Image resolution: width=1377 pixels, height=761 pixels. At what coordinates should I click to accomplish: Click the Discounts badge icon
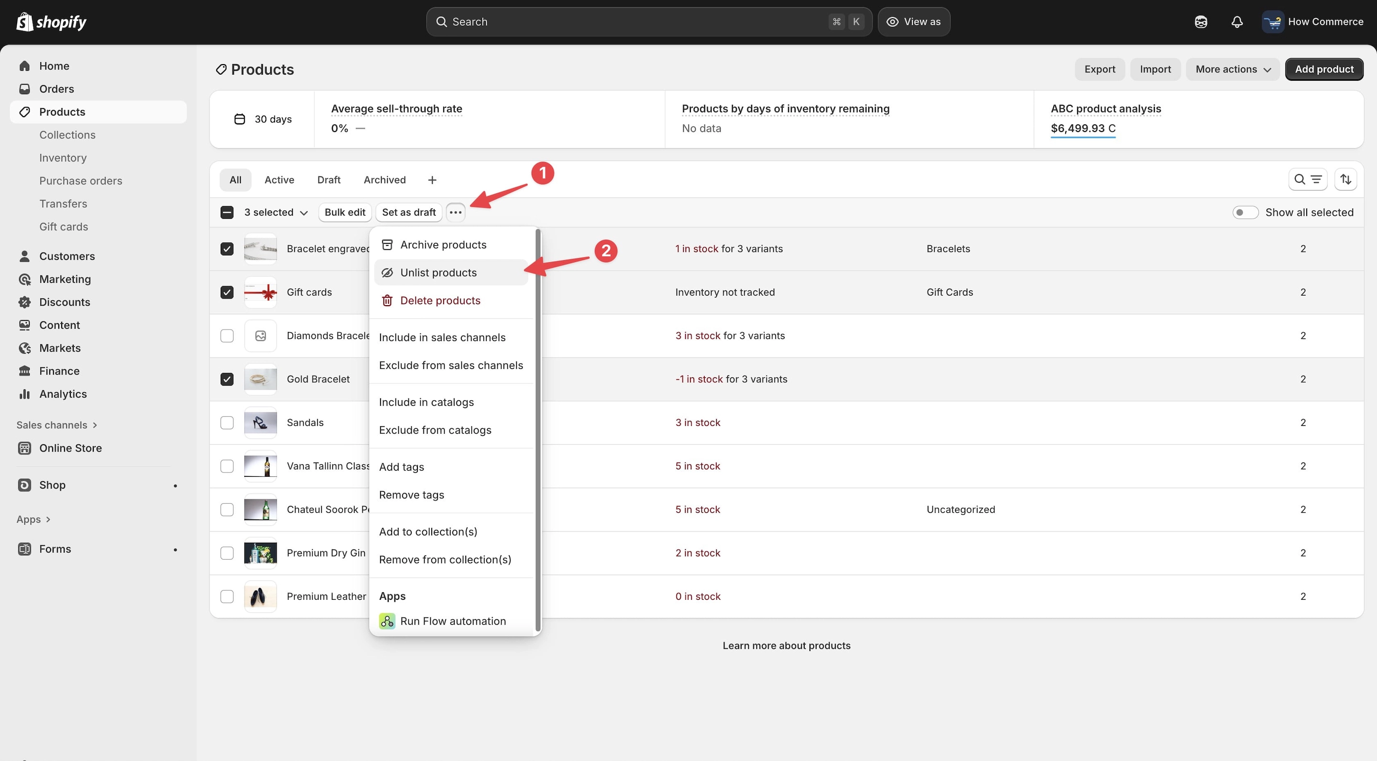[x=24, y=302]
